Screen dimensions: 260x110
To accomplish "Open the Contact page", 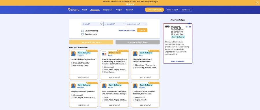I will (129, 10).
